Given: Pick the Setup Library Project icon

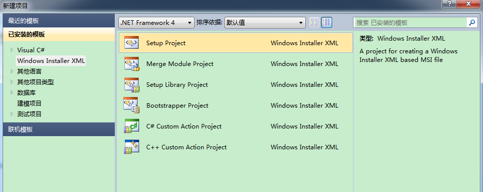Looking at the screenshot, I should [132, 85].
